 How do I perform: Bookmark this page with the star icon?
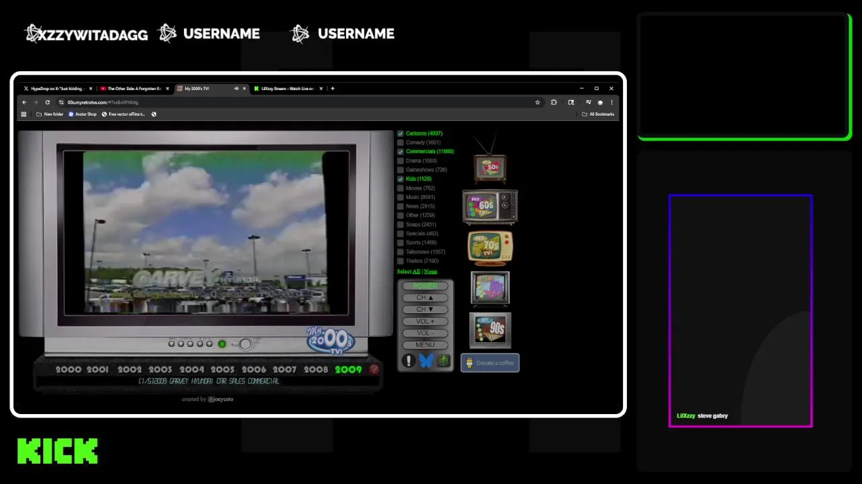tap(537, 102)
